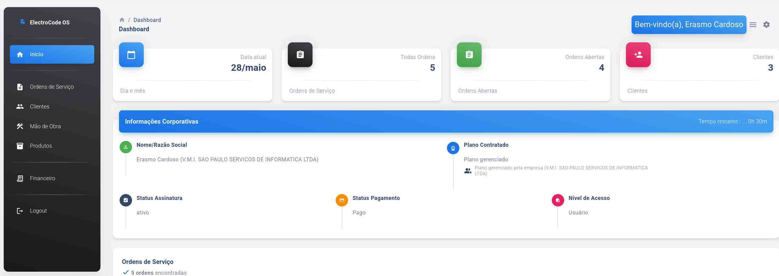
Task: Click the Dashboard breadcrumb link
Action: click(x=147, y=20)
